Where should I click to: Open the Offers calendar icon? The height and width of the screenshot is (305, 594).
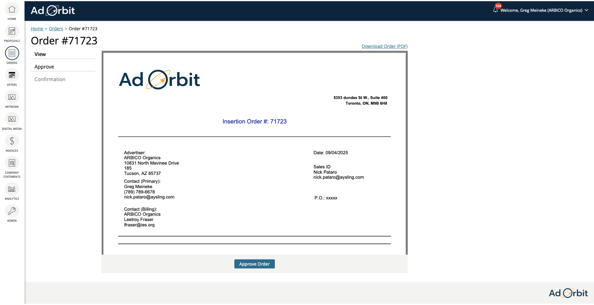tap(12, 75)
